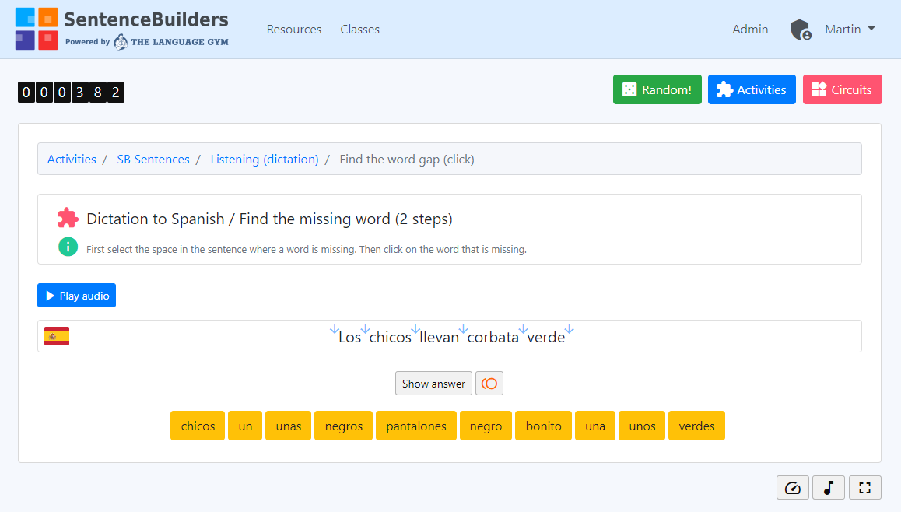Select the gap arrow between chicos and llevan

(x=415, y=329)
